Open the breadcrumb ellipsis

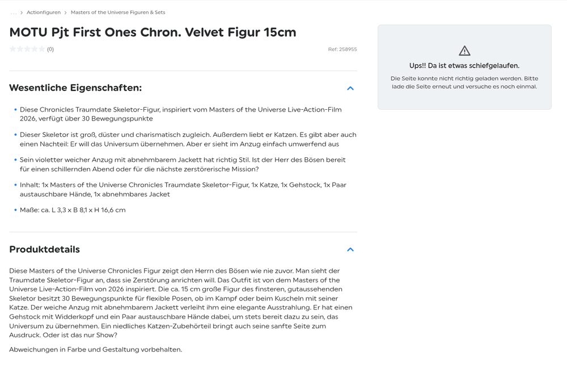point(14,12)
